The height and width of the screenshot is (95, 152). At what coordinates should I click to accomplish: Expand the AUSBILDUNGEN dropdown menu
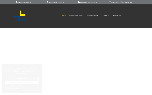[93, 16]
